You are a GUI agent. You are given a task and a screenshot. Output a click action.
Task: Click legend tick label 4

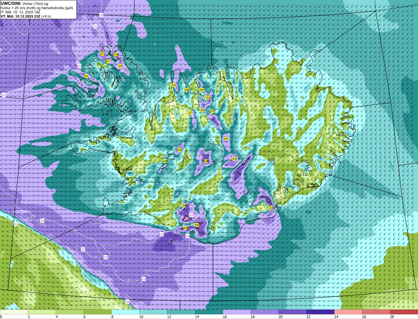57,317
